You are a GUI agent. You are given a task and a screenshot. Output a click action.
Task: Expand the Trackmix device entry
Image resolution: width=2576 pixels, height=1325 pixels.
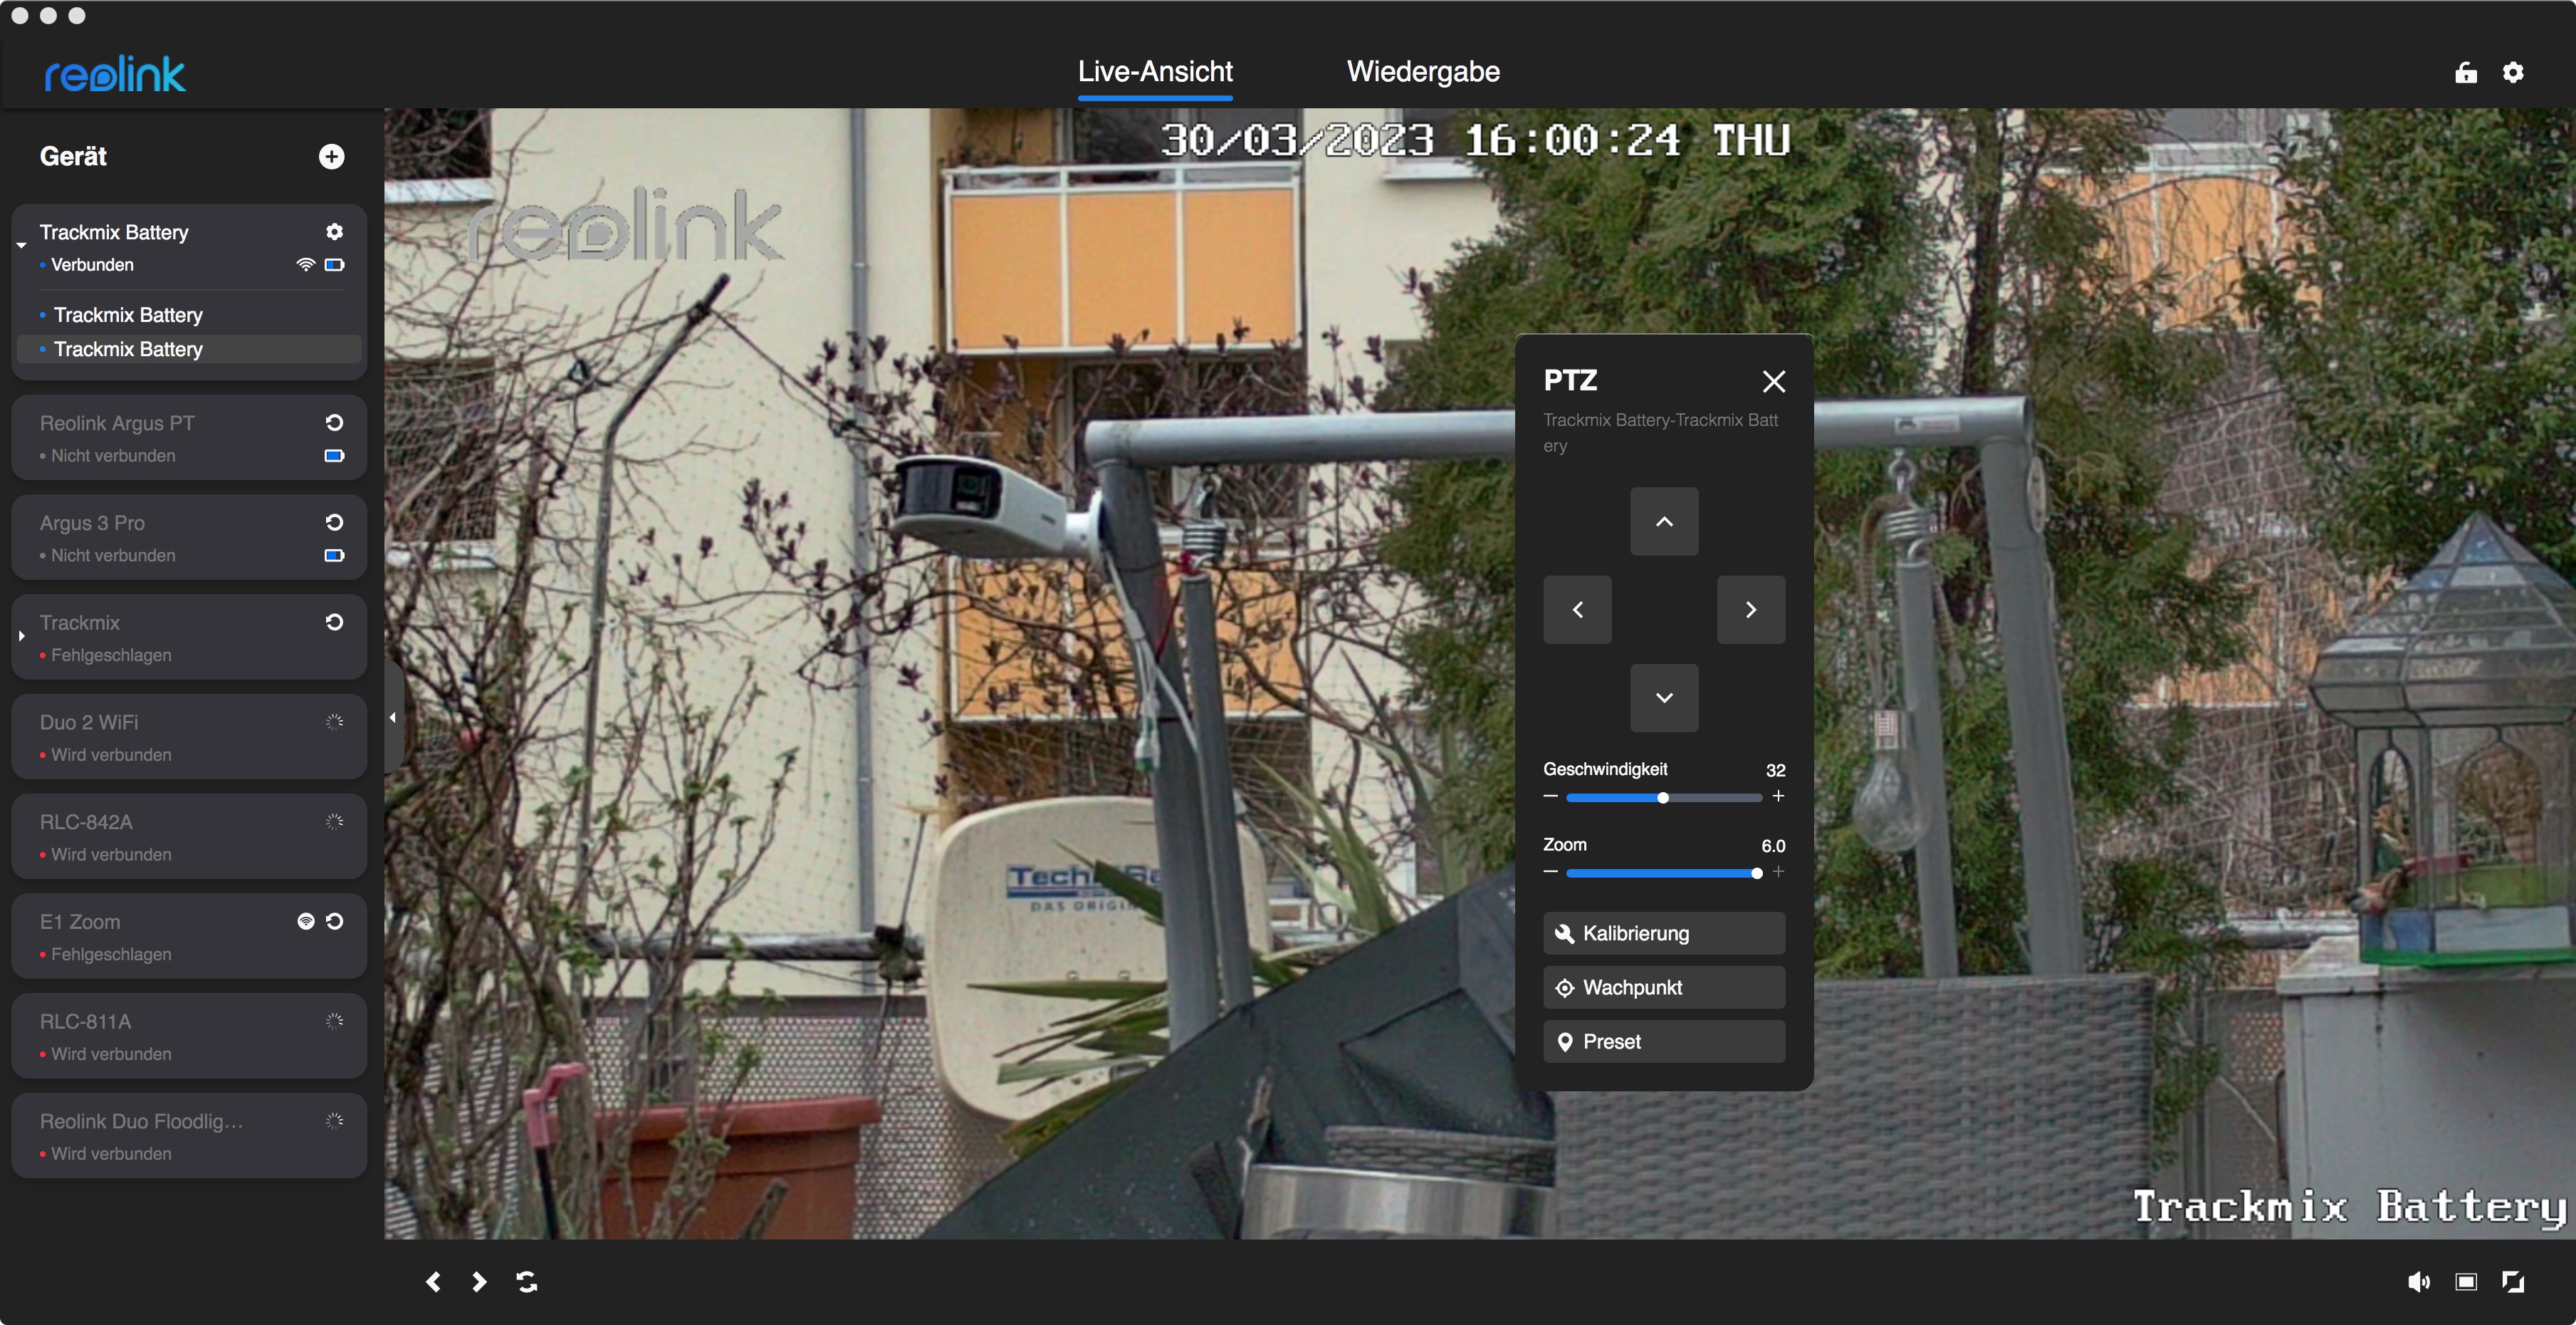pyautogui.click(x=21, y=635)
